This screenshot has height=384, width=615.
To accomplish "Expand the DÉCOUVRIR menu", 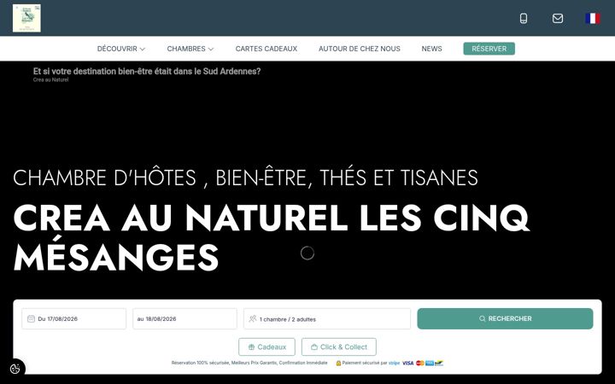I will (x=121, y=49).
